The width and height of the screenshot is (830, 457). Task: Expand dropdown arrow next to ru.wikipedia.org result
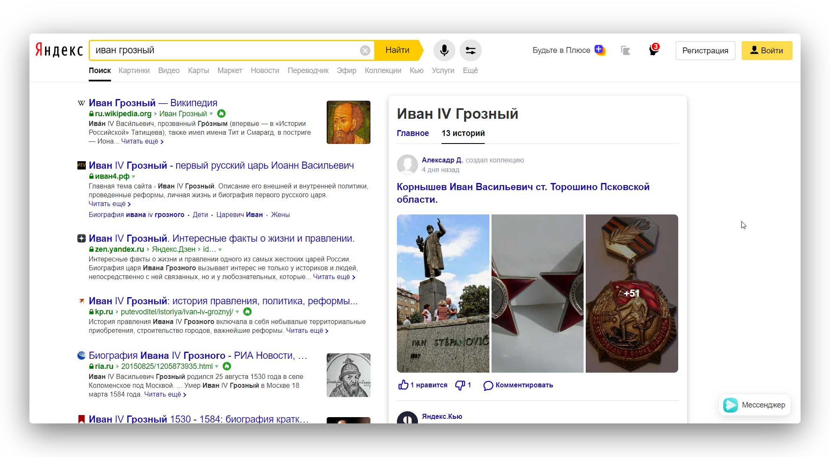211,114
